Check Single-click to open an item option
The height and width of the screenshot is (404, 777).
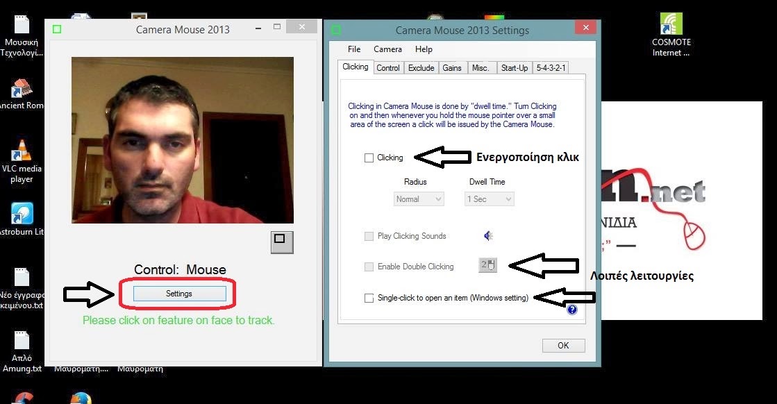pyautogui.click(x=369, y=298)
